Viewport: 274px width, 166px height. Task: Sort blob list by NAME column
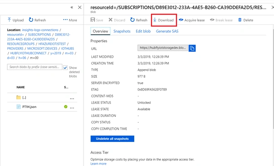(x=20, y=87)
